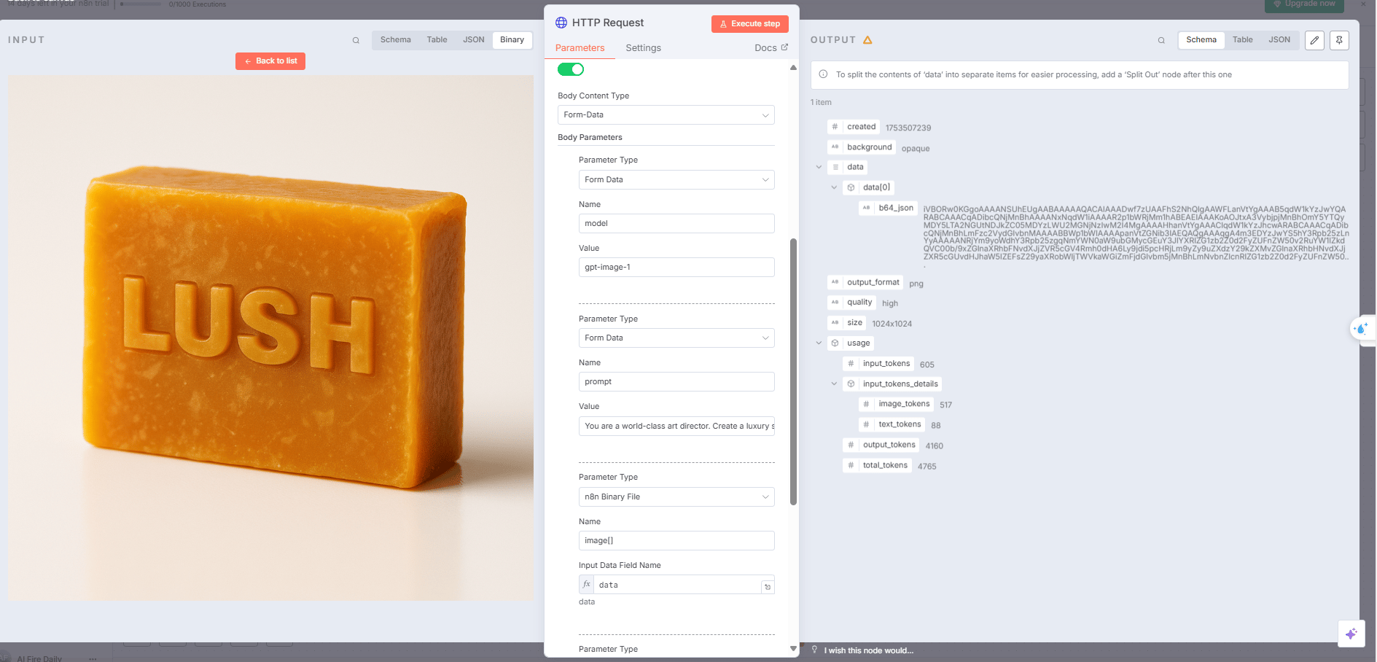
Task: Click the lightbulb icon beside 'I wish this node would'
Action: tap(815, 650)
